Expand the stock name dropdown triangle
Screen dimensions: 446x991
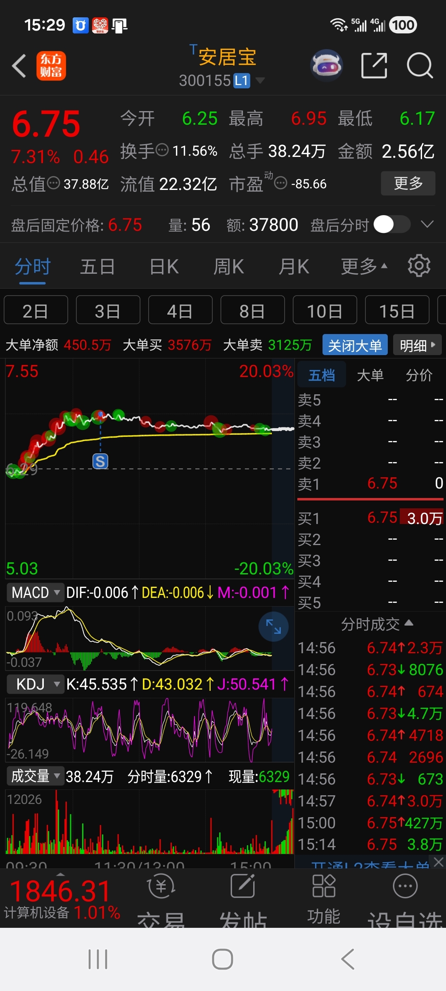tap(260, 80)
